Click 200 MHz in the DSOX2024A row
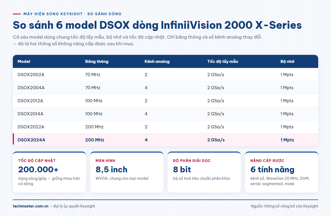Screen dimensions: 331x216 pyautogui.click(x=95, y=140)
